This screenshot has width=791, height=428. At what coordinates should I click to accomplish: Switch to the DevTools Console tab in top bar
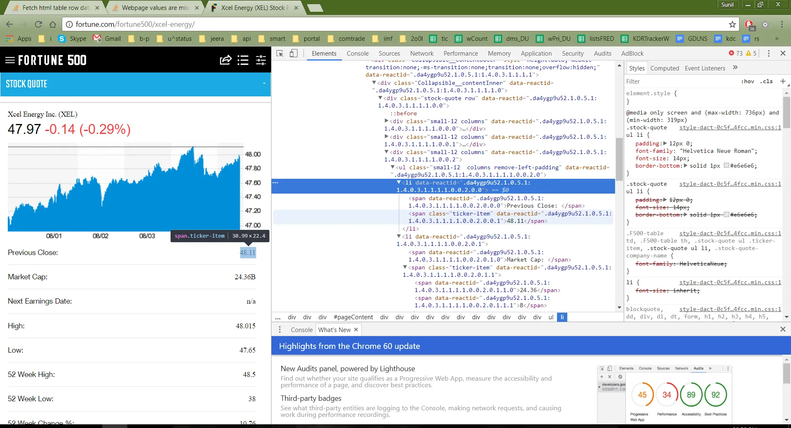click(x=358, y=54)
